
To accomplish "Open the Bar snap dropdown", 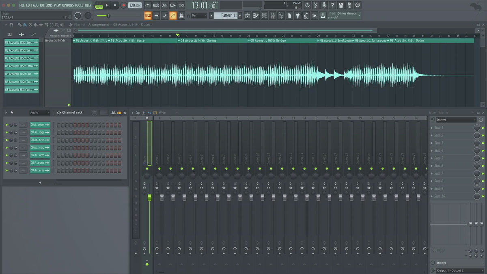I will pyautogui.click(x=199, y=15).
